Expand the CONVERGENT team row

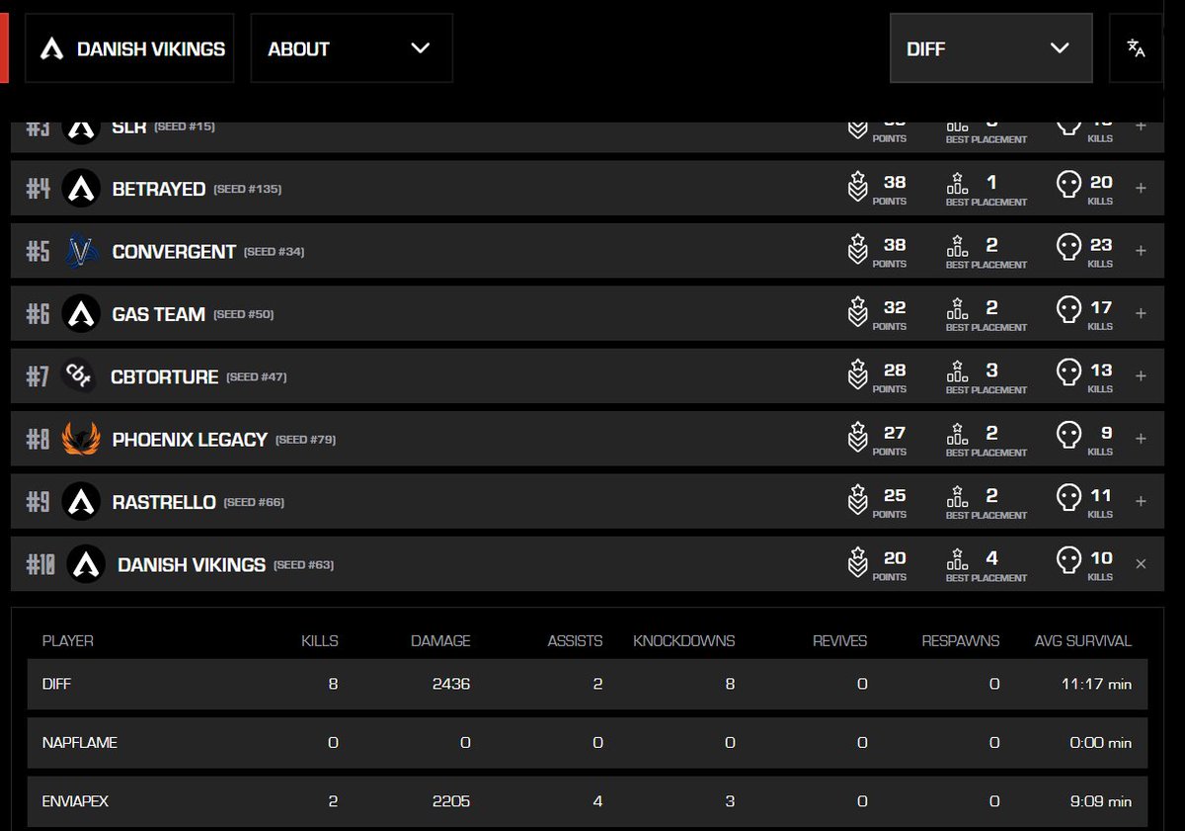pyautogui.click(x=1141, y=251)
